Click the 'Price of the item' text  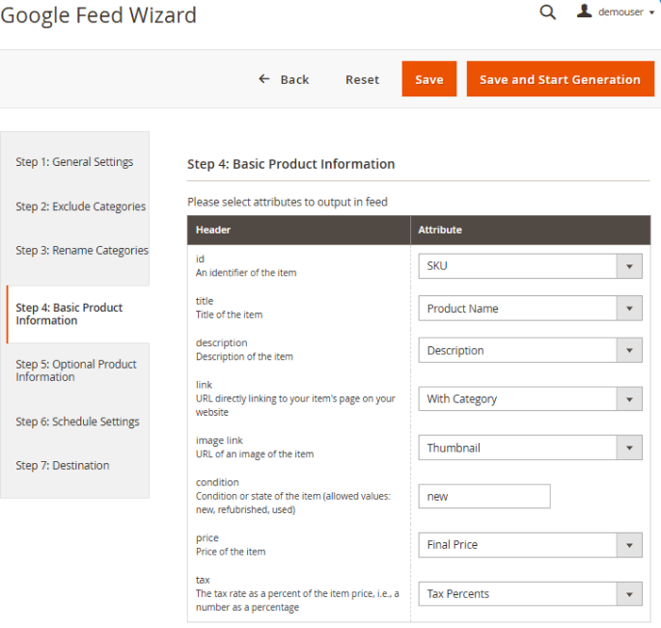tap(231, 552)
